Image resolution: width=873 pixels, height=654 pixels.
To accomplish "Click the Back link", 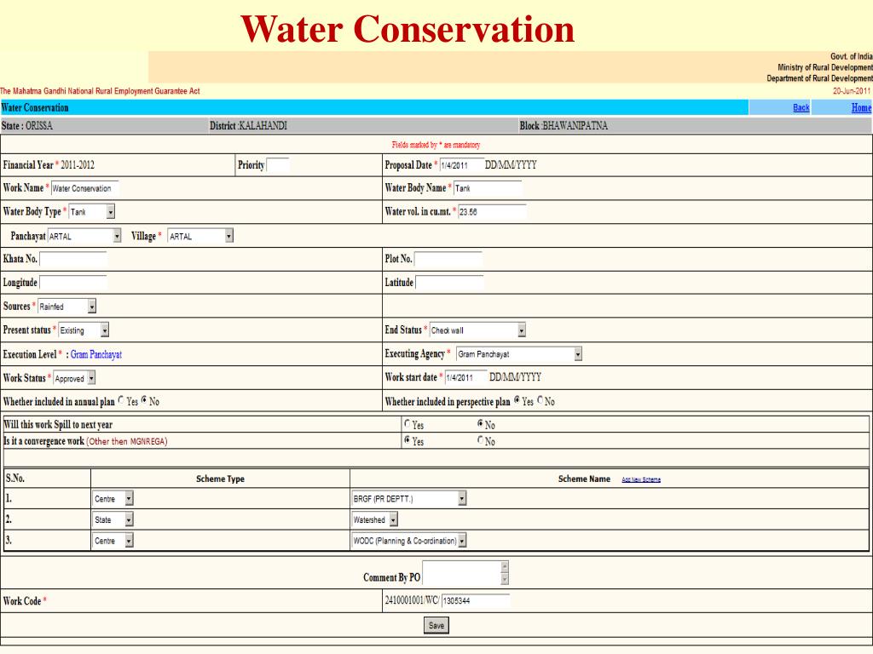I will click(x=801, y=108).
